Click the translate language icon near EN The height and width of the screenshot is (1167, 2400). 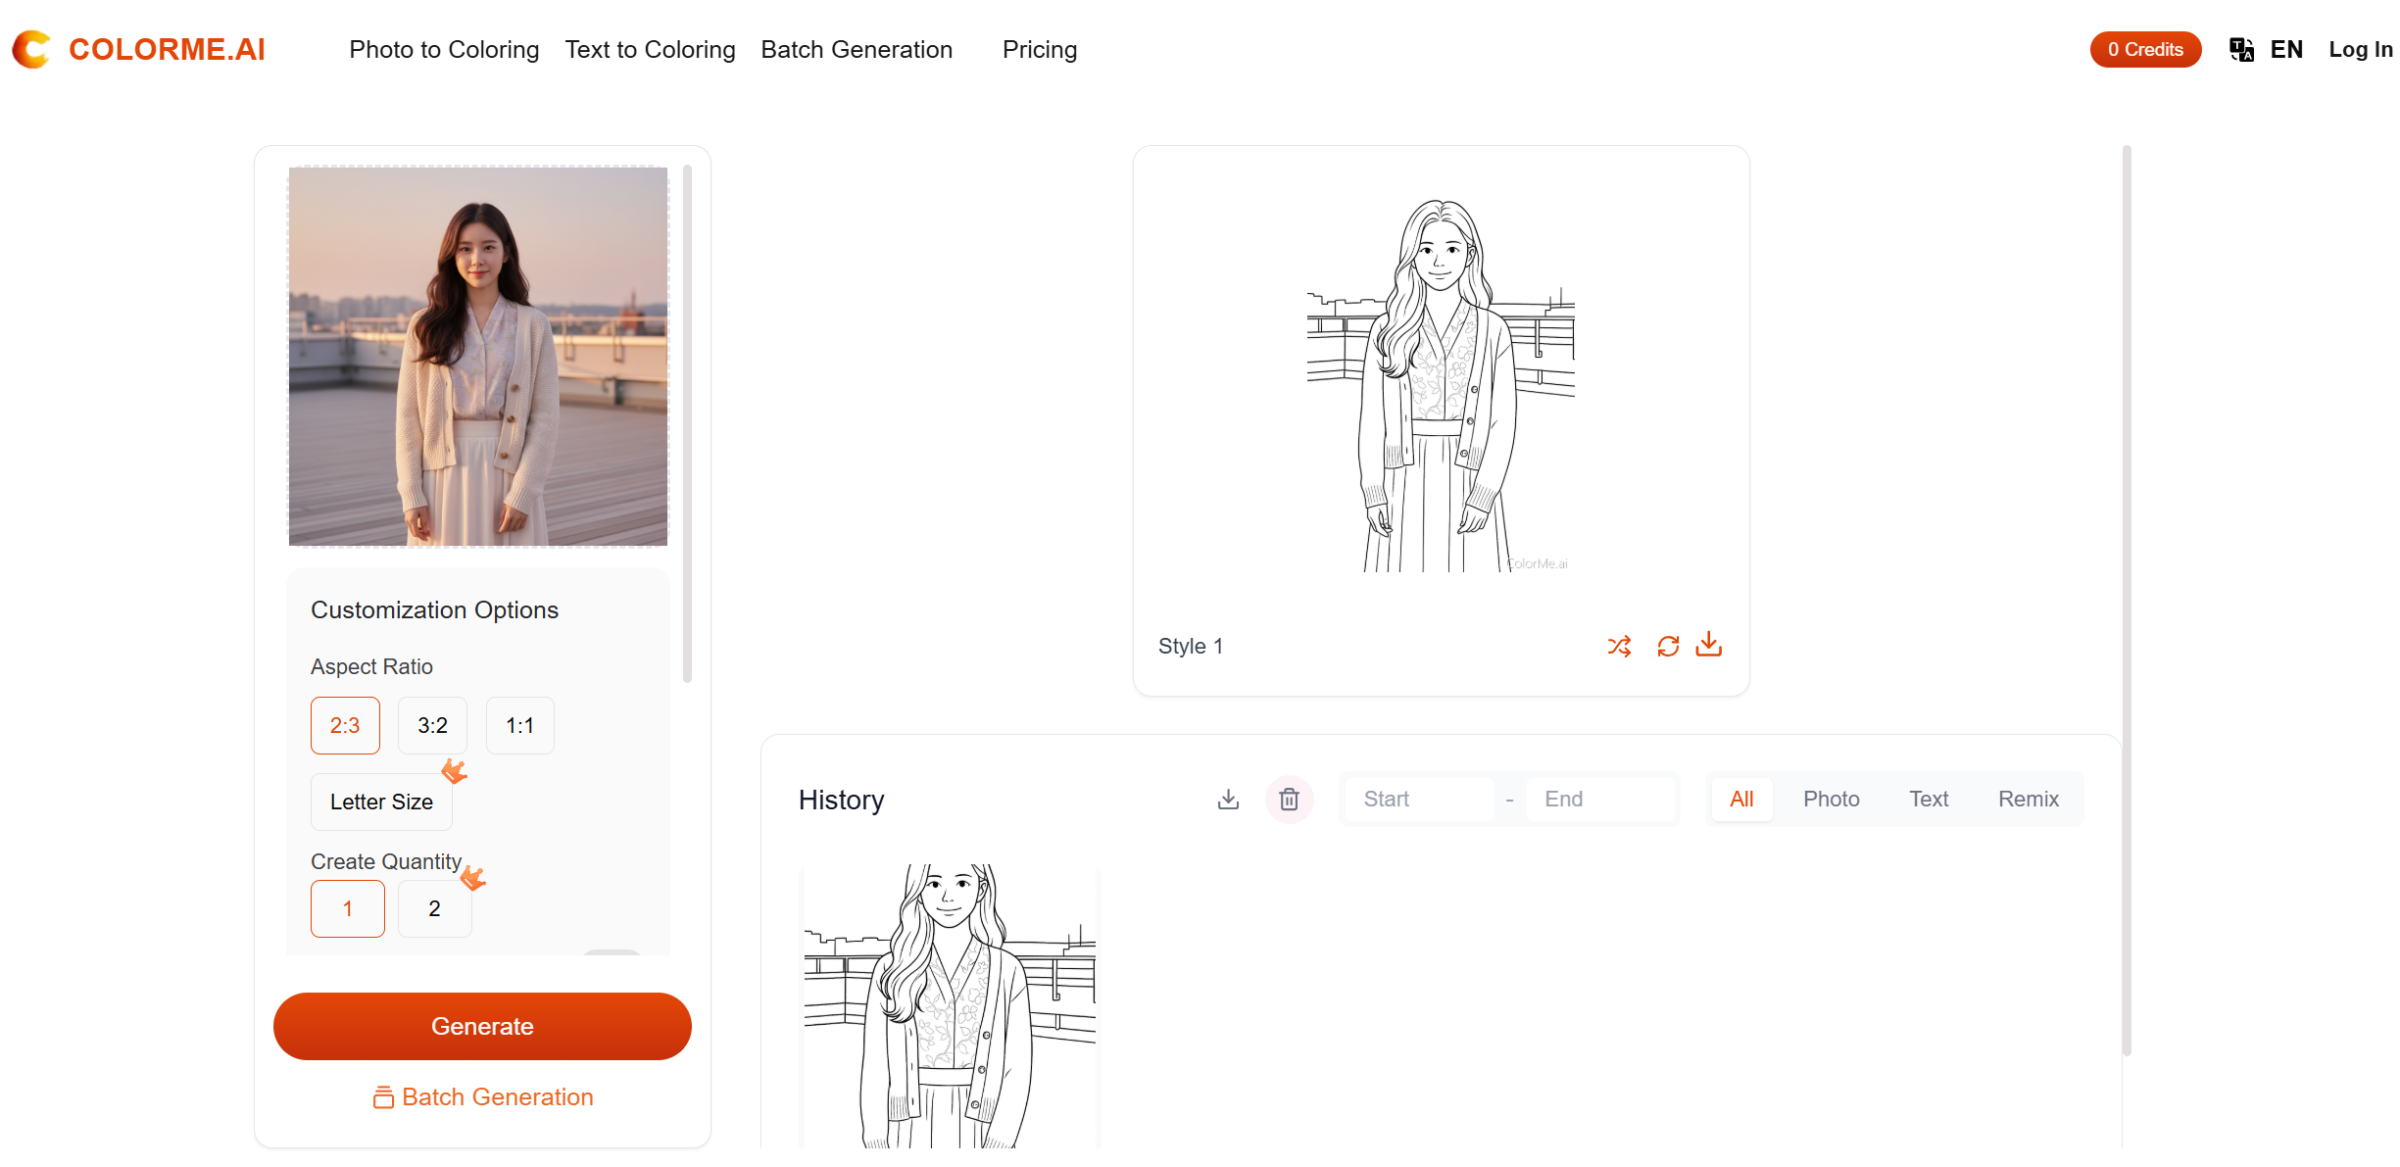[x=2240, y=49]
